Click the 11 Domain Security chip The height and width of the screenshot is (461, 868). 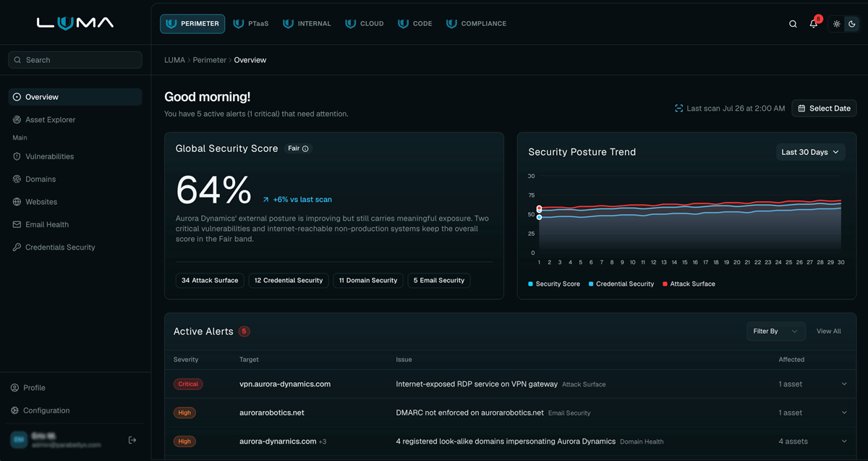(x=368, y=280)
